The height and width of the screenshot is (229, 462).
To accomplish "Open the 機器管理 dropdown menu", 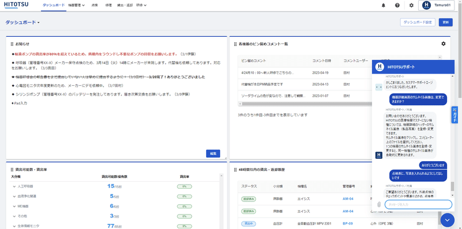I will [76, 5].
